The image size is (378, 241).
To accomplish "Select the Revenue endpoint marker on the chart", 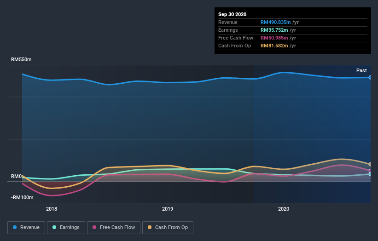I will pos(370,77).
